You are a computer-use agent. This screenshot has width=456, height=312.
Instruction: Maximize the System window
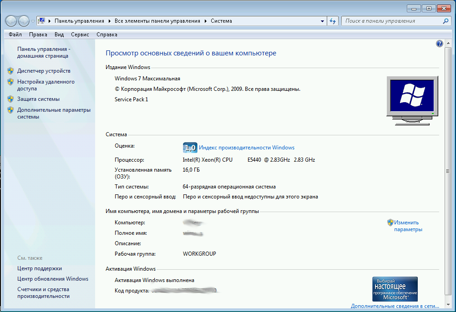tap(429, 9)
